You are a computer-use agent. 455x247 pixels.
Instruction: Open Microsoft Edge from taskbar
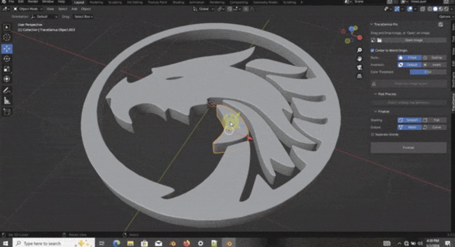coord(116,243)
